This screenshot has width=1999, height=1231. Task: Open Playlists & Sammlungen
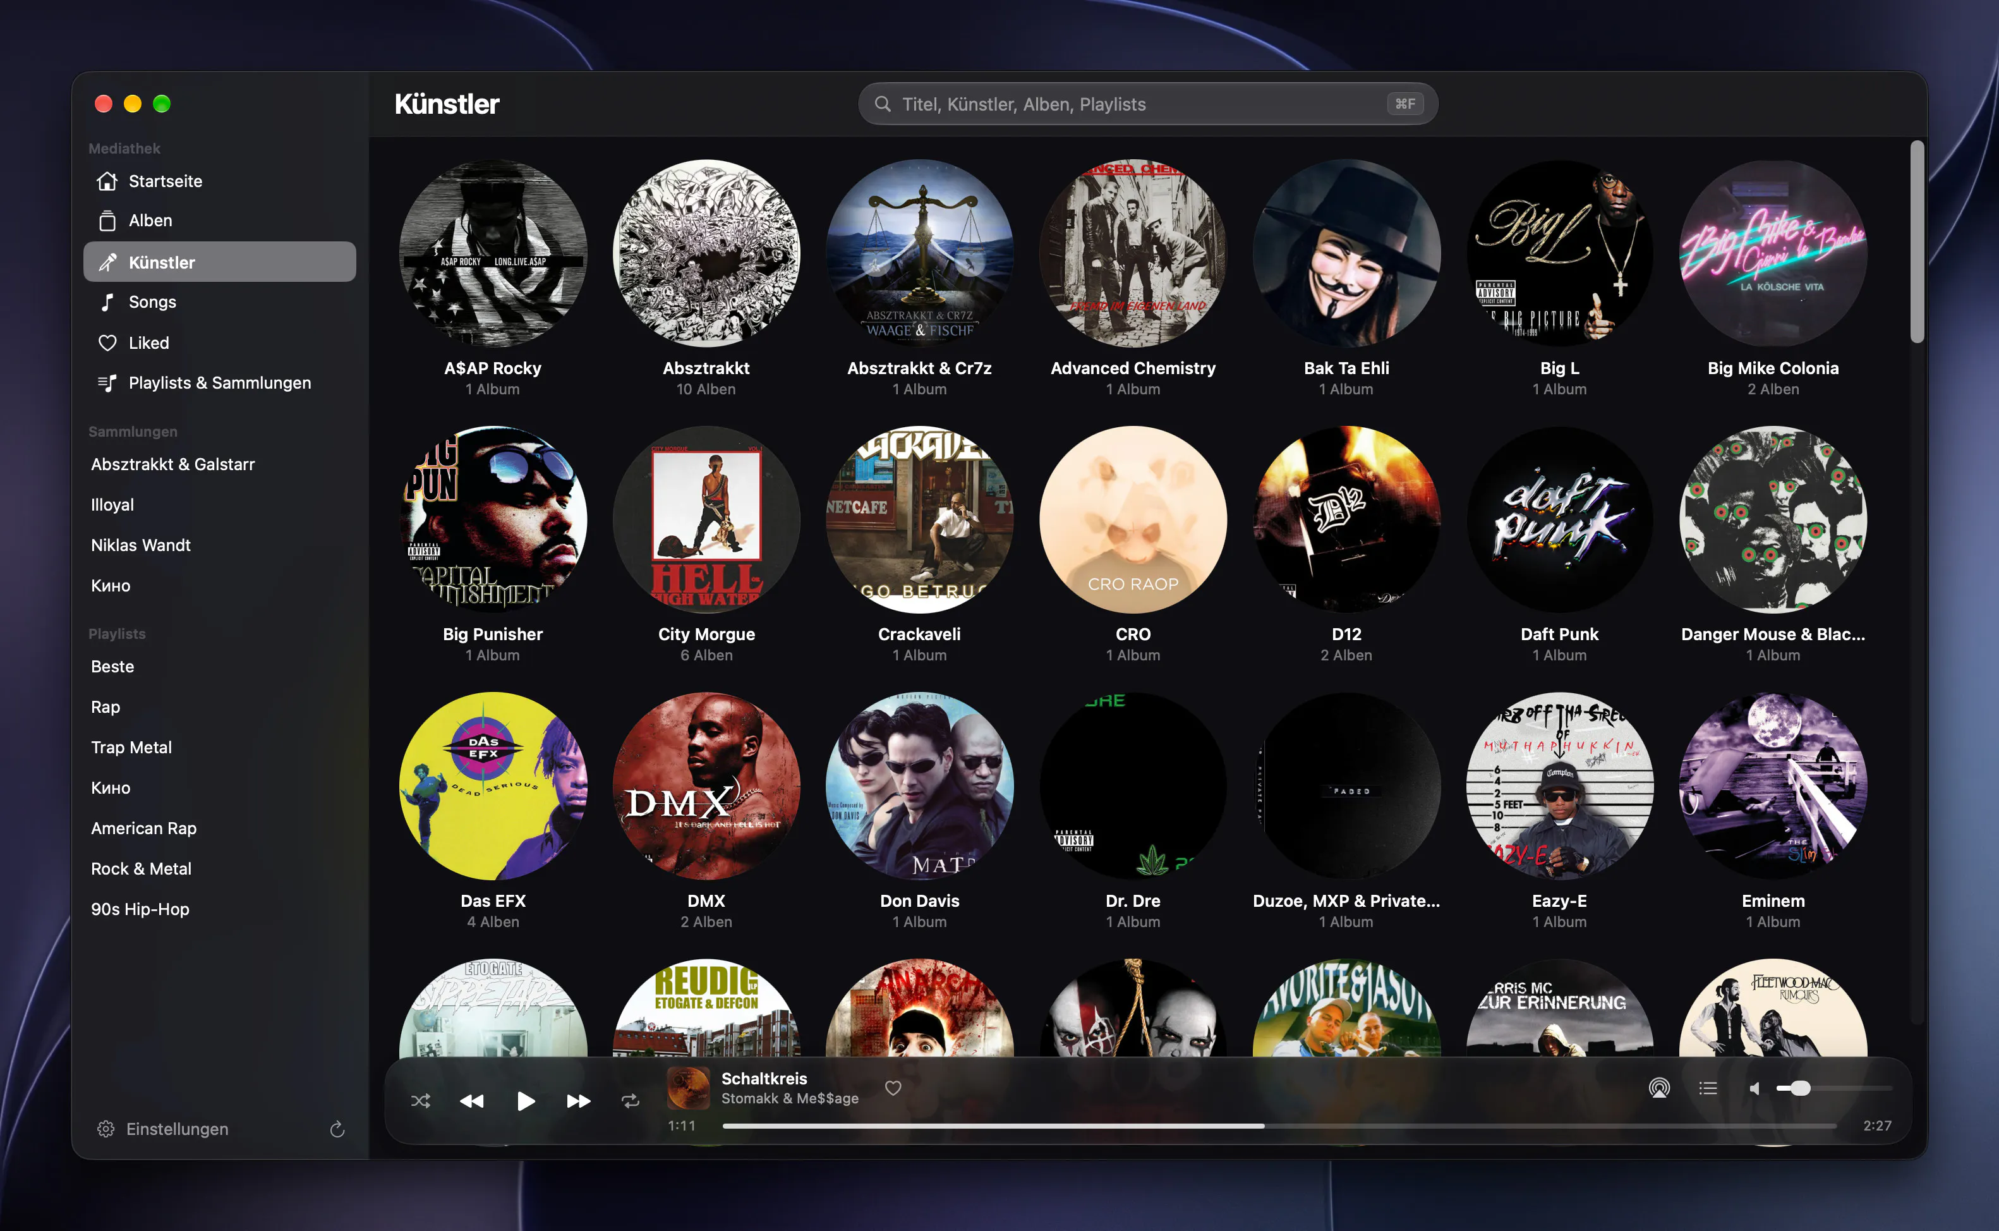pos(220,383)
